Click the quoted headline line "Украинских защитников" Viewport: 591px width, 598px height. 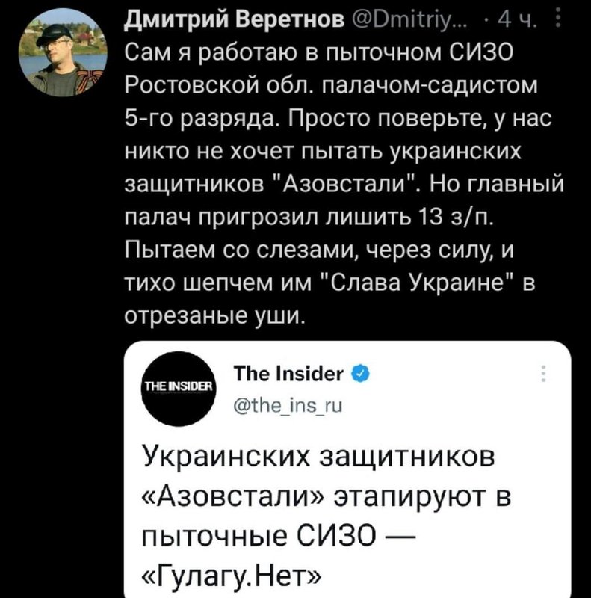coord(318,457)
